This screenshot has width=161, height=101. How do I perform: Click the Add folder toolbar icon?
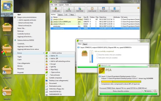79,9
